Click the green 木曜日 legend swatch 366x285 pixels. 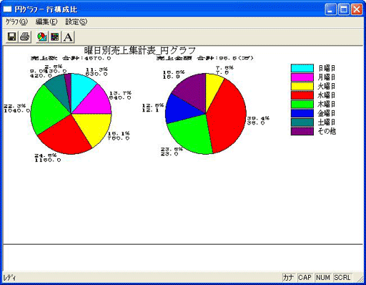[x=302, y=104]
